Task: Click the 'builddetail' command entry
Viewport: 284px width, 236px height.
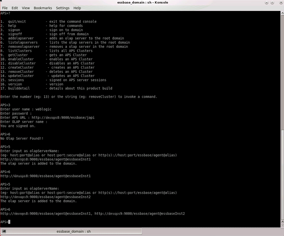Action: tap(19, 88)
